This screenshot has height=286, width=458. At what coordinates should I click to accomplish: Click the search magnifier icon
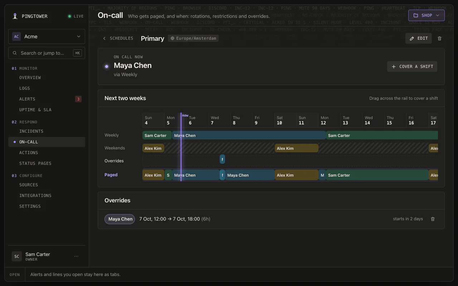tap(15, 53)
